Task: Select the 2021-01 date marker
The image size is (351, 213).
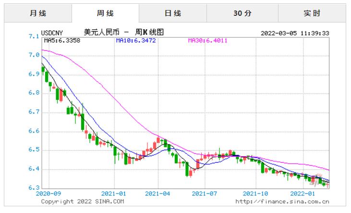Action: pyautogui.click(x=115, y=194)
